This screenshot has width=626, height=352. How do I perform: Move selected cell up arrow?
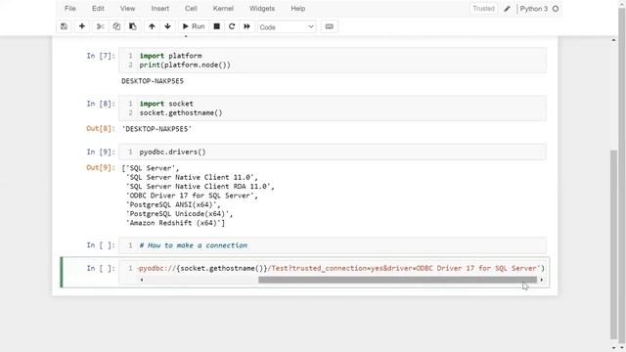point(152,26)
